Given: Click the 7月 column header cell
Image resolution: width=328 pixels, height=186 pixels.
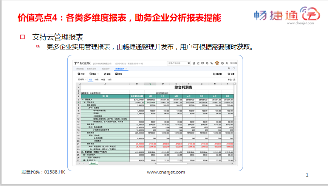Looking at the screenshot, I should click(x=227, y=96).
